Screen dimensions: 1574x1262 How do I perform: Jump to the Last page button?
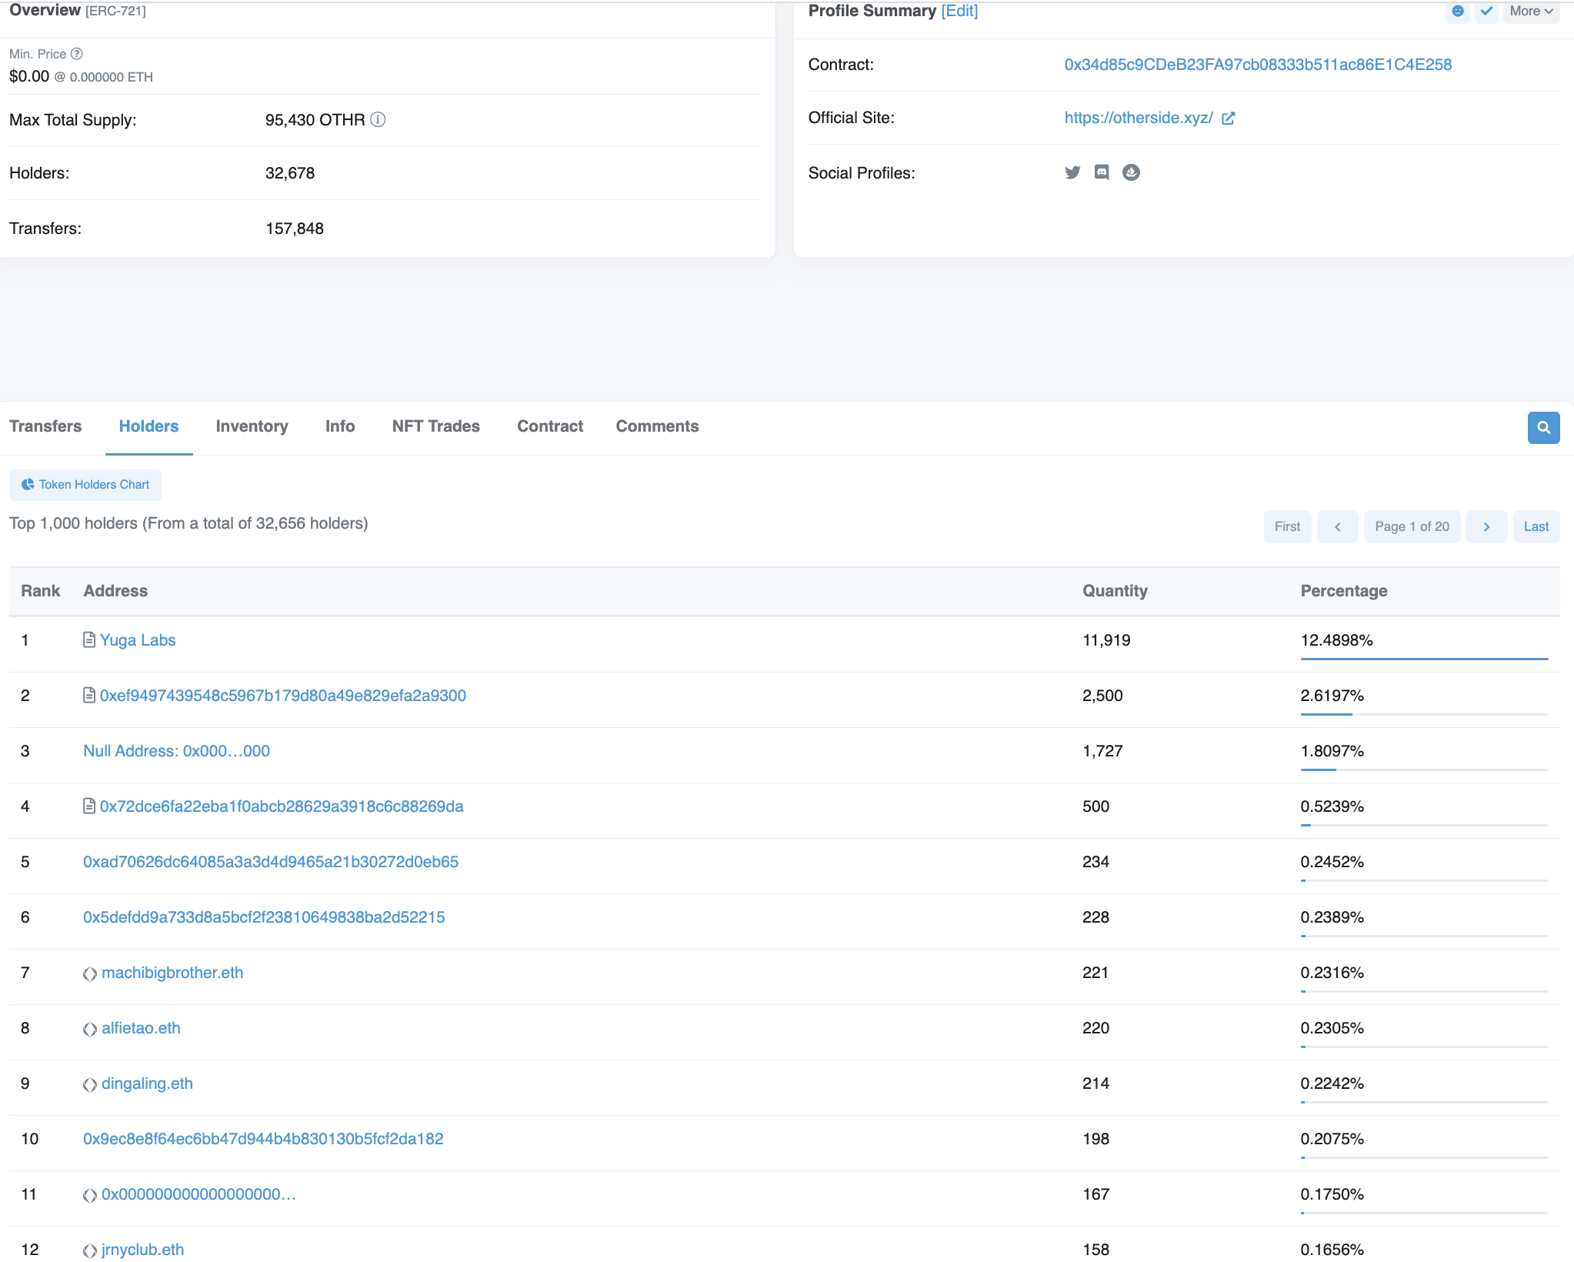tap(1536, 527)
